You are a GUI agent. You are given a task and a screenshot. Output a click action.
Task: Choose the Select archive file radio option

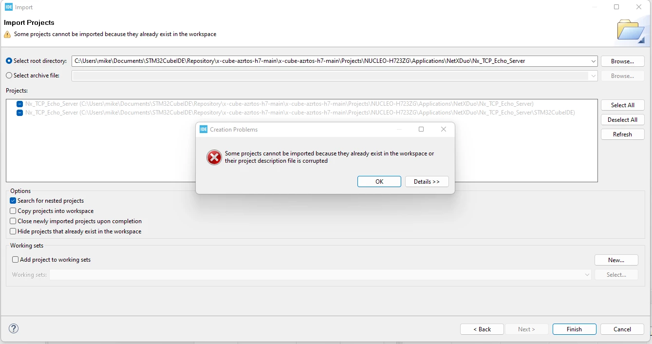pos(9,76)
